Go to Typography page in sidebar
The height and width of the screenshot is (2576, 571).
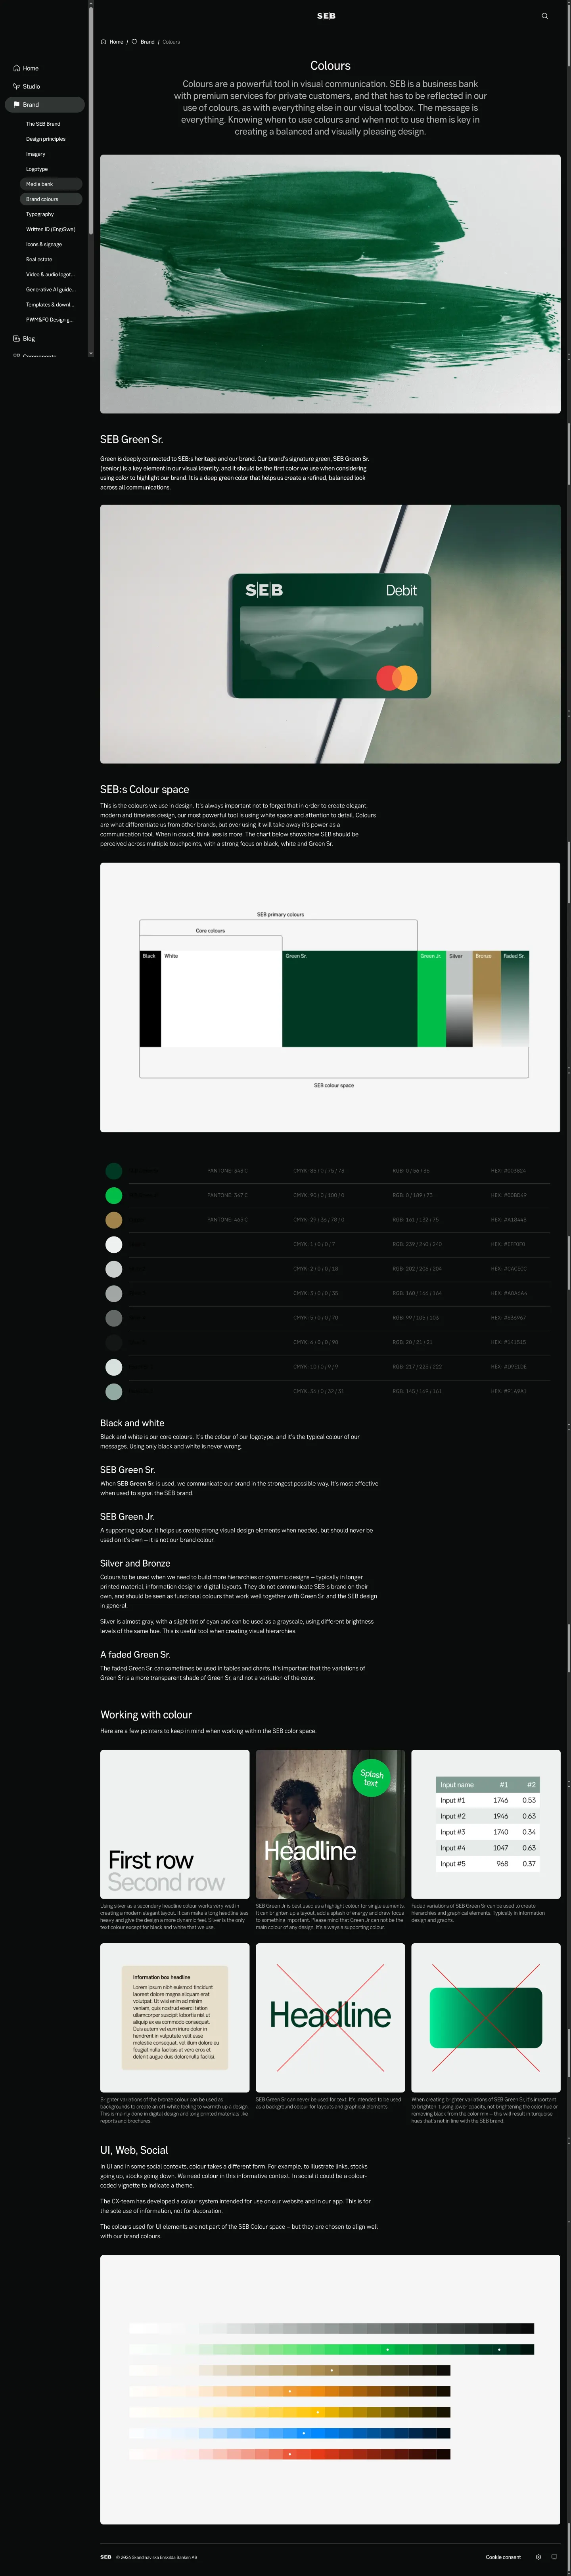(40, 214)
